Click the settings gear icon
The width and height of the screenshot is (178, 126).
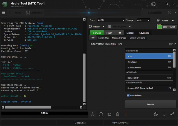point(156,114)
